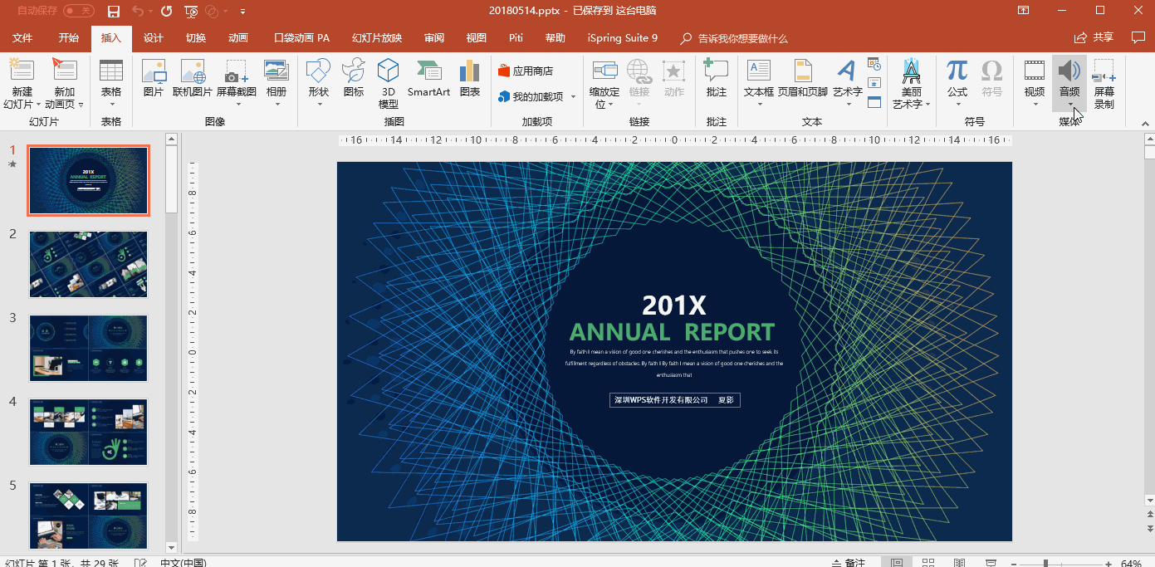Select slide 4 thumbnail
The image size is (1155, 567).
pos(88,432)
